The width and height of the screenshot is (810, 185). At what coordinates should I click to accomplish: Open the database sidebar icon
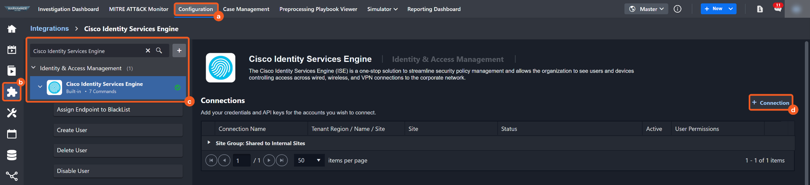[x=12, y=155]
